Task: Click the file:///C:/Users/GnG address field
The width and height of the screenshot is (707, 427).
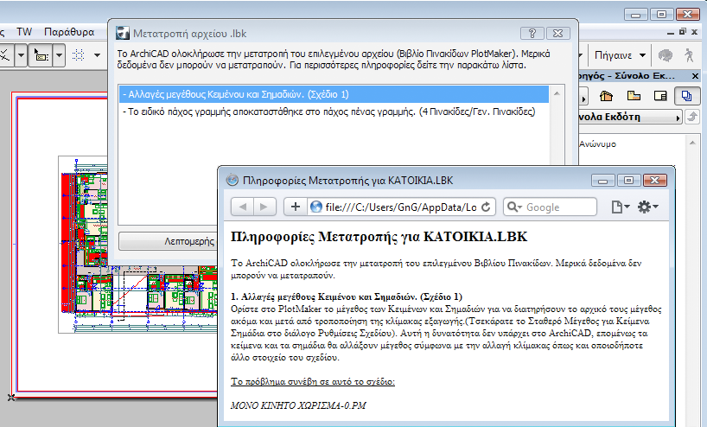Action: click(x=400, y=207)
